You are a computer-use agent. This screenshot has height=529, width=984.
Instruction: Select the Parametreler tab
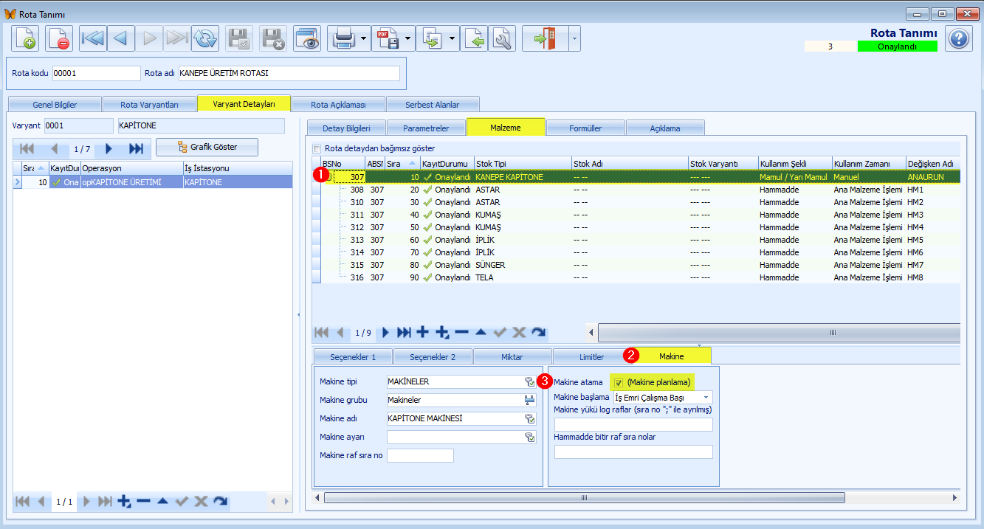[x=427, y=128]
